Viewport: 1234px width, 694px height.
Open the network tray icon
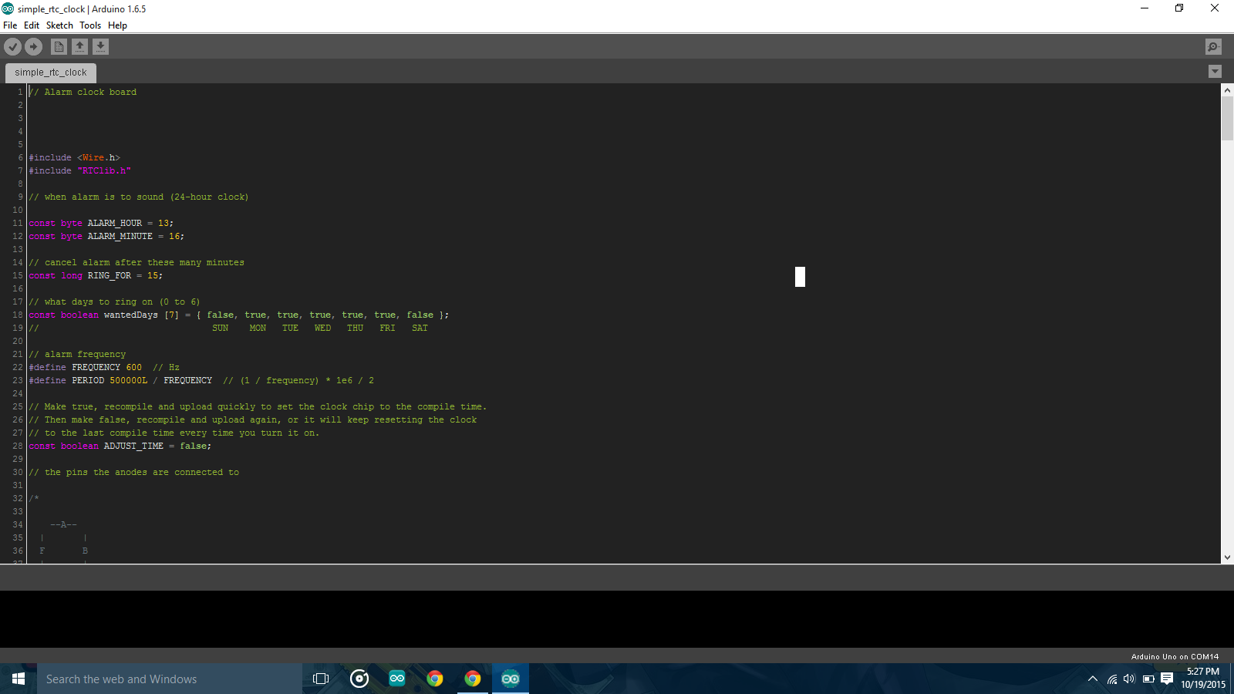click(x=1111, y=679)
